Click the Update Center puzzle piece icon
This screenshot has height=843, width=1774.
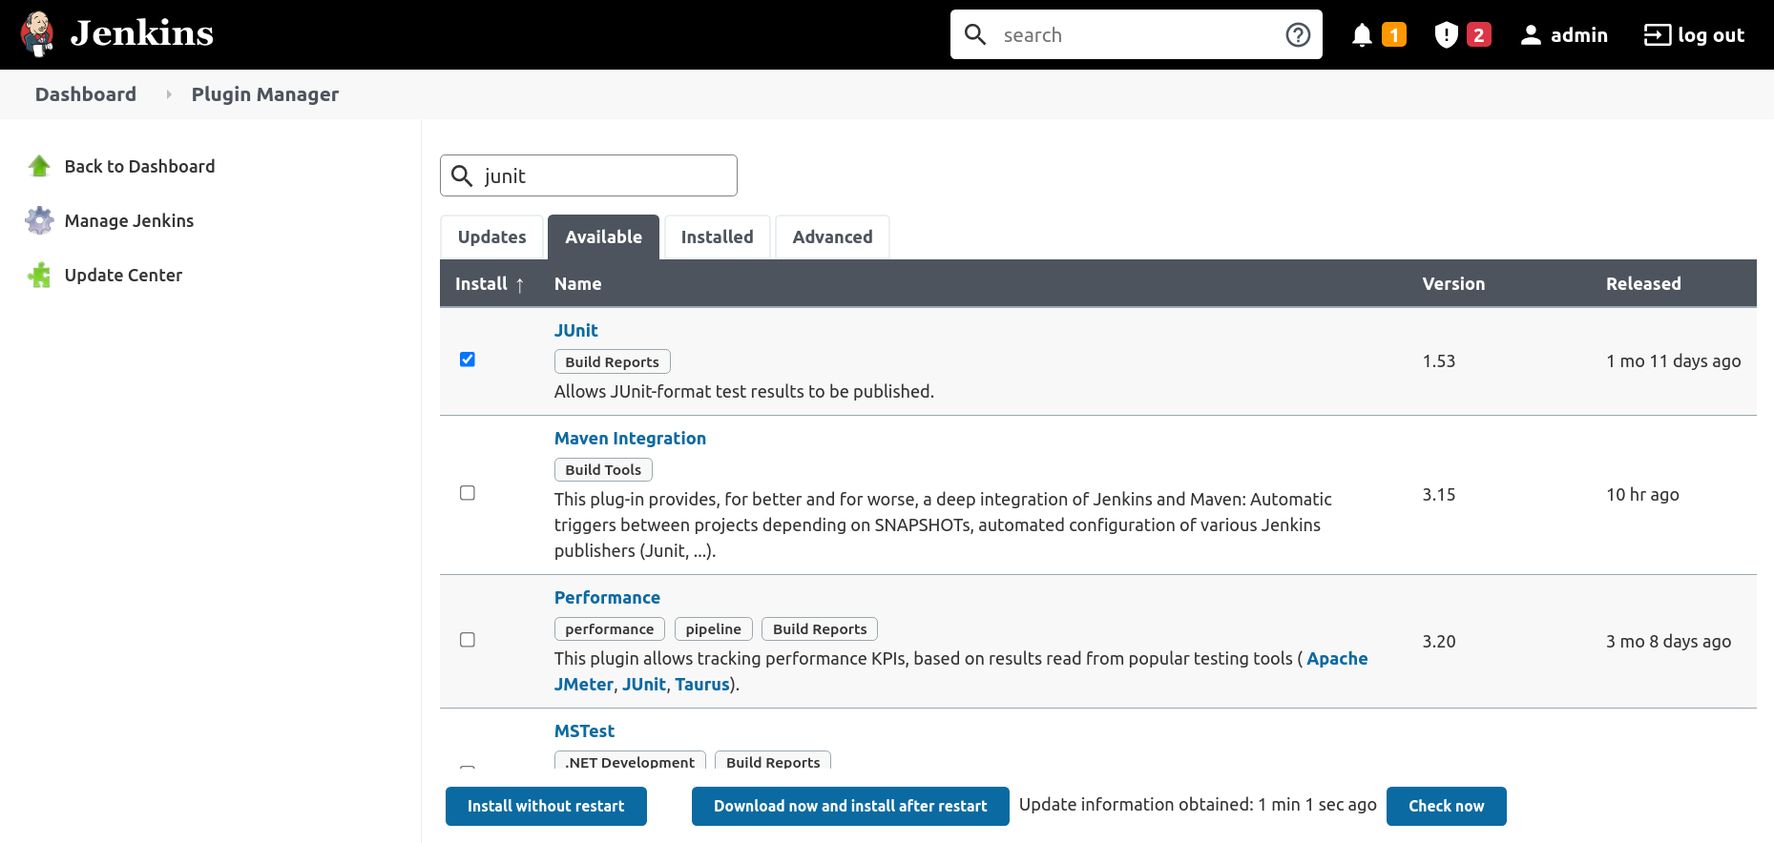pyautogui.click(x=39, y=276)
